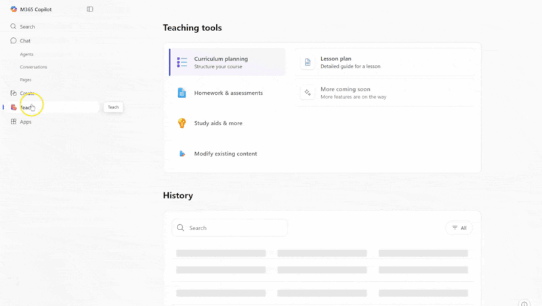This screenshot has width=542, height=306.
Task: Click the Study aids lightbulb icon
Action: click(x=182, y=123)
